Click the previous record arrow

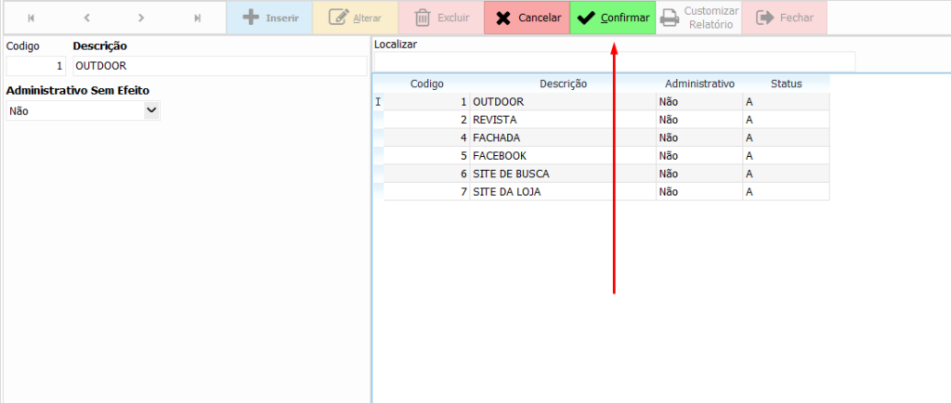tap(86, 18)
